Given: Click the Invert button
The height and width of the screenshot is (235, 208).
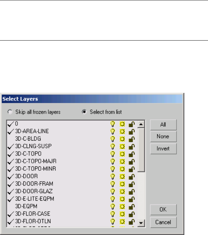Looking at the screenshot, I should click(x=163, y=149).
